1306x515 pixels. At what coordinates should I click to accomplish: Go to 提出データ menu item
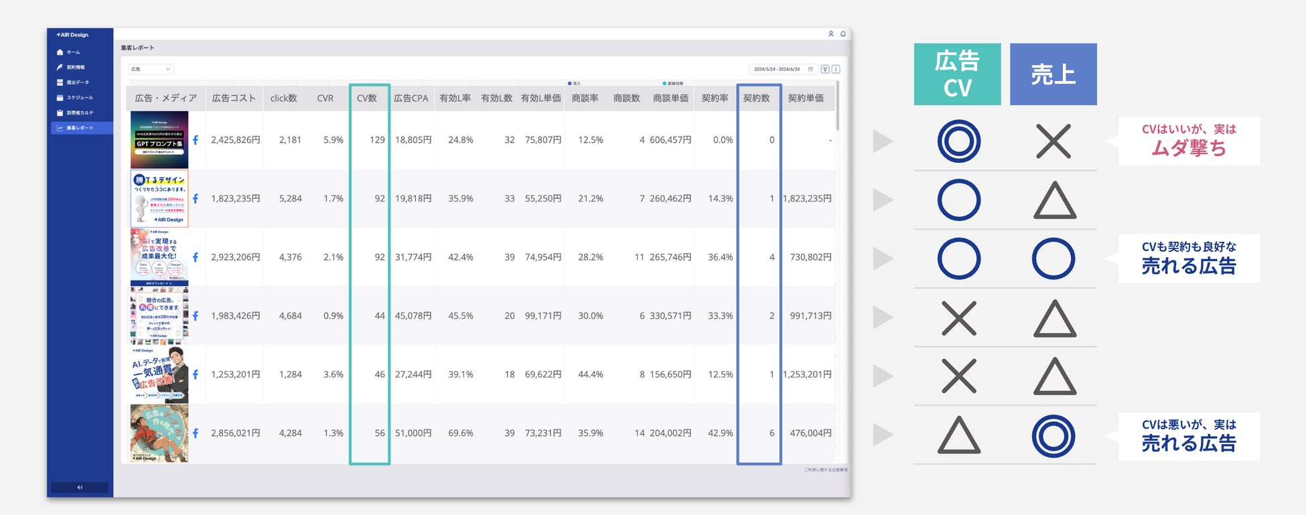(x=77, y=82)
